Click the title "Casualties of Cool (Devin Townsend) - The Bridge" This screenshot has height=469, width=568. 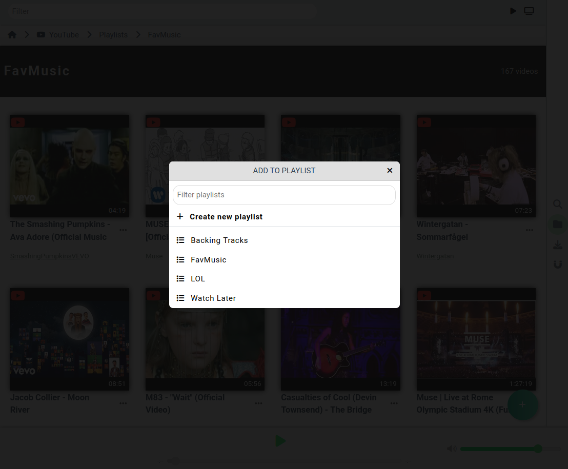(x=329, y=403)
